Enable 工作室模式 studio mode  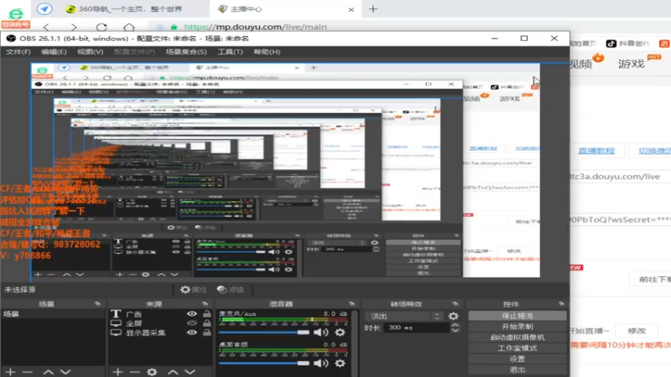(x=518, y=348)
